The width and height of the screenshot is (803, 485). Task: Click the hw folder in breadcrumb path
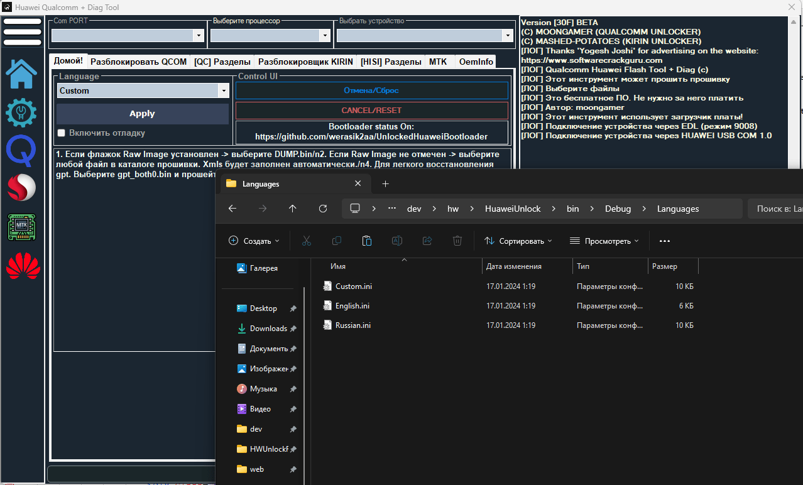[453, 209]
